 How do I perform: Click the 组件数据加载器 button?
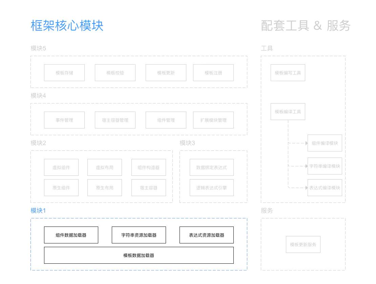pyautogui.click(x=71, y=235)
